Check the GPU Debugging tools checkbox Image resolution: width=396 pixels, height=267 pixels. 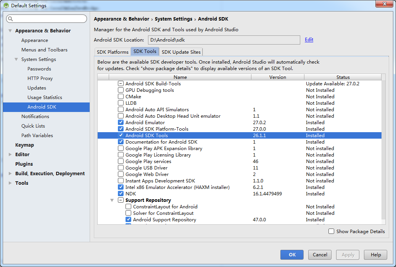[x=121, y=90]
